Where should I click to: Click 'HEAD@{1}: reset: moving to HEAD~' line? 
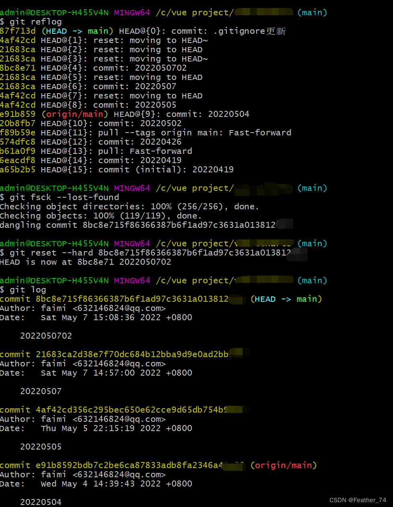tap(104, 40)
